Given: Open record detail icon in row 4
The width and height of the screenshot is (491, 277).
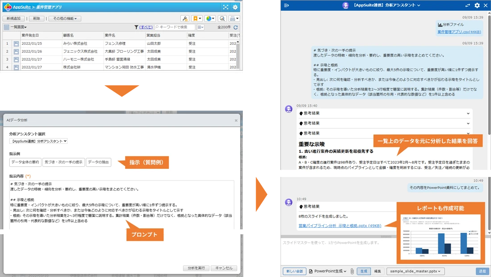Looking at the screenshot, I should tap(16, 67).
